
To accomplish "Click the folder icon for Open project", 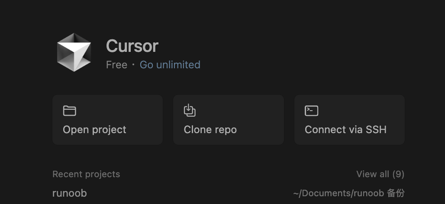I will tap(69, 111).
